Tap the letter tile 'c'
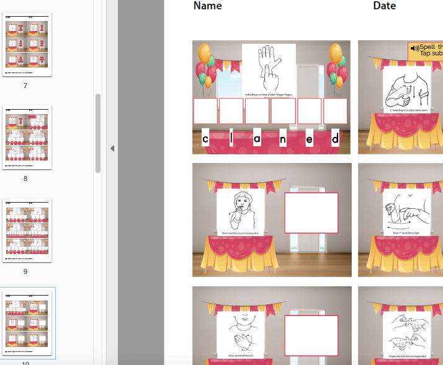The height and width of the screenshot is (365, 443). click(x=205, y=138)
